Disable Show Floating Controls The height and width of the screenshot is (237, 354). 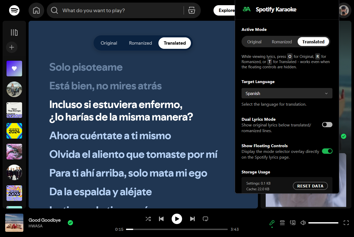pyautogui.click(x=327, y=151)
